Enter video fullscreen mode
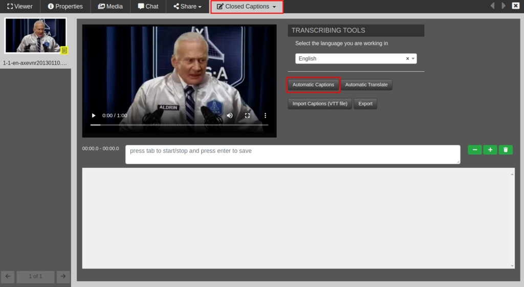This screenshot has height=287, width=524. pyautogui.click(x=247, y=115)
